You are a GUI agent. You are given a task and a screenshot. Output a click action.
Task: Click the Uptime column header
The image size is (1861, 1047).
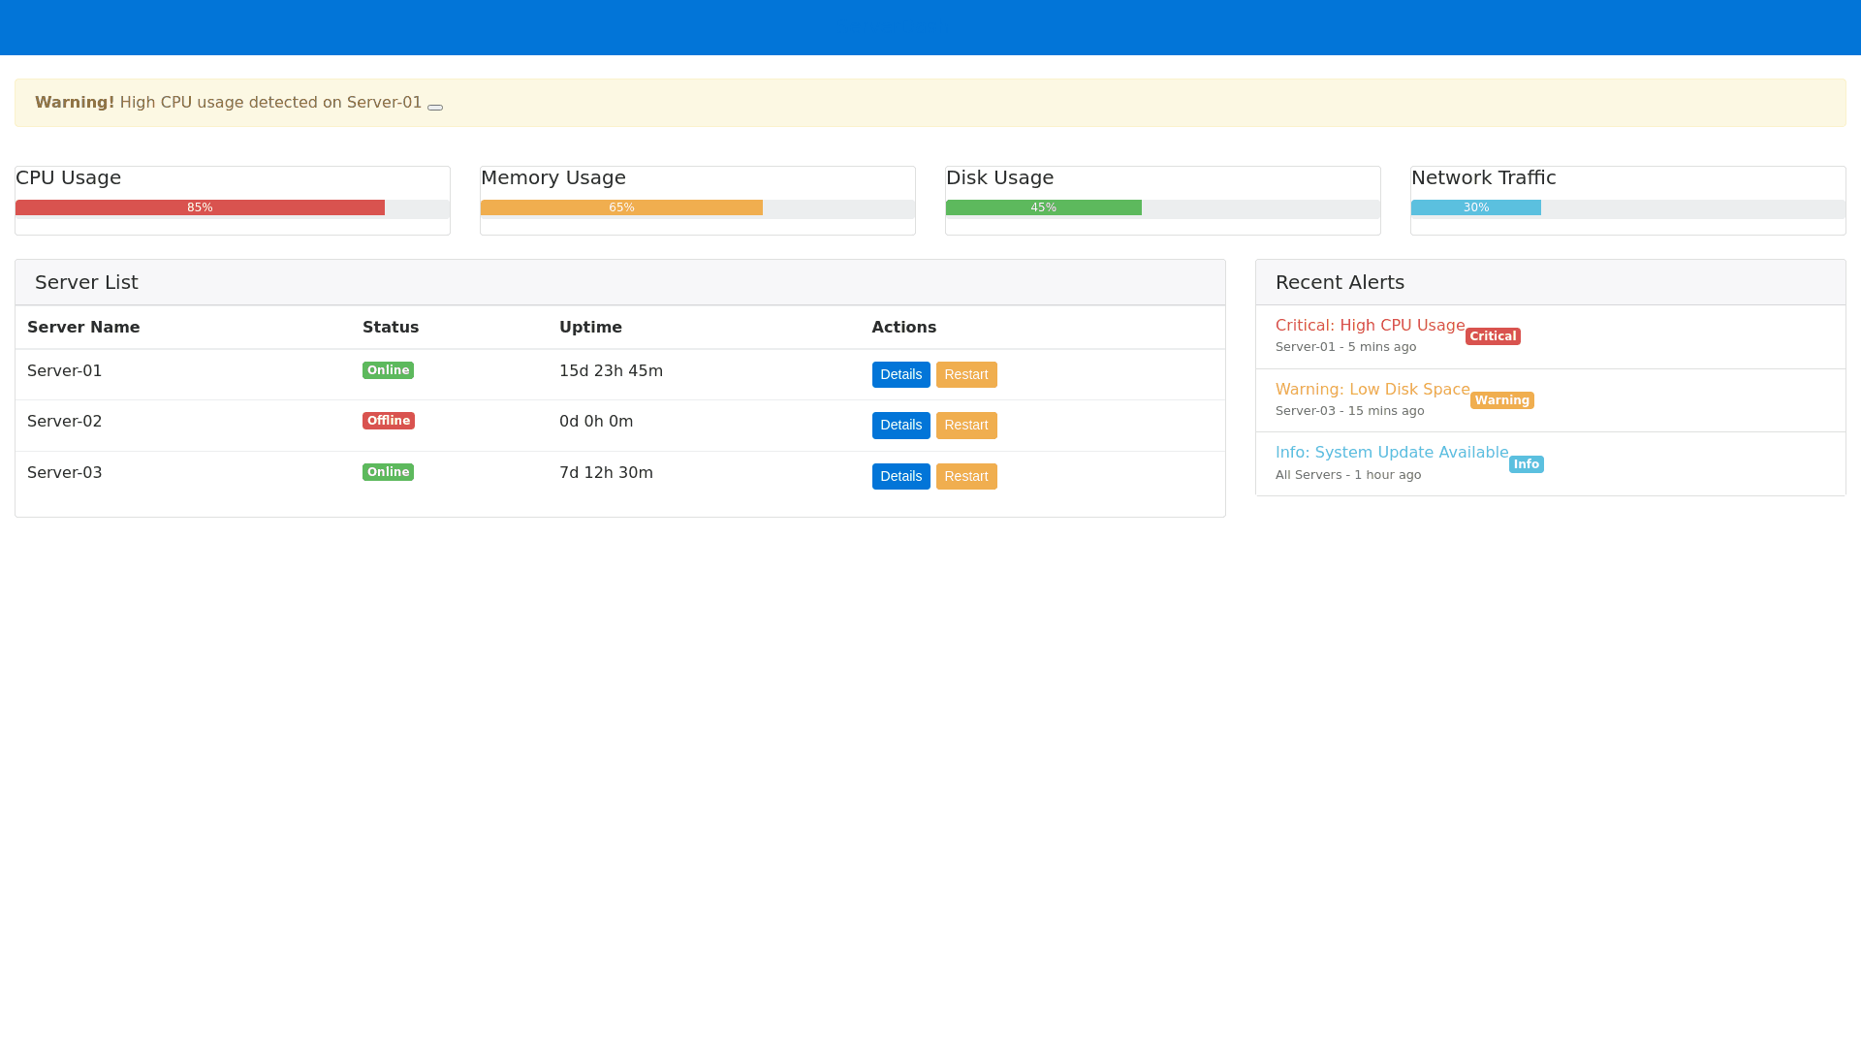[x=590, y=328]
